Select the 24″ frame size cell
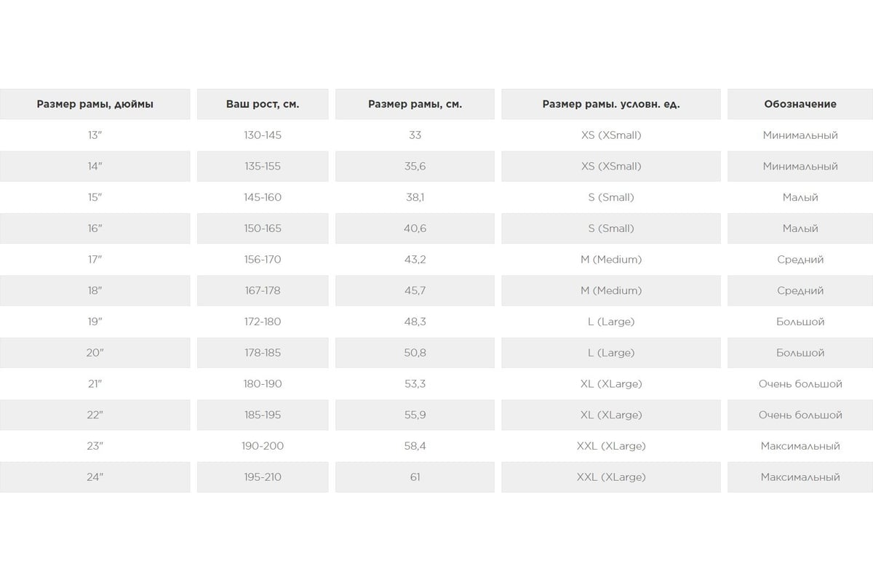This screenshot has width=873, height=582. [95, 477]
